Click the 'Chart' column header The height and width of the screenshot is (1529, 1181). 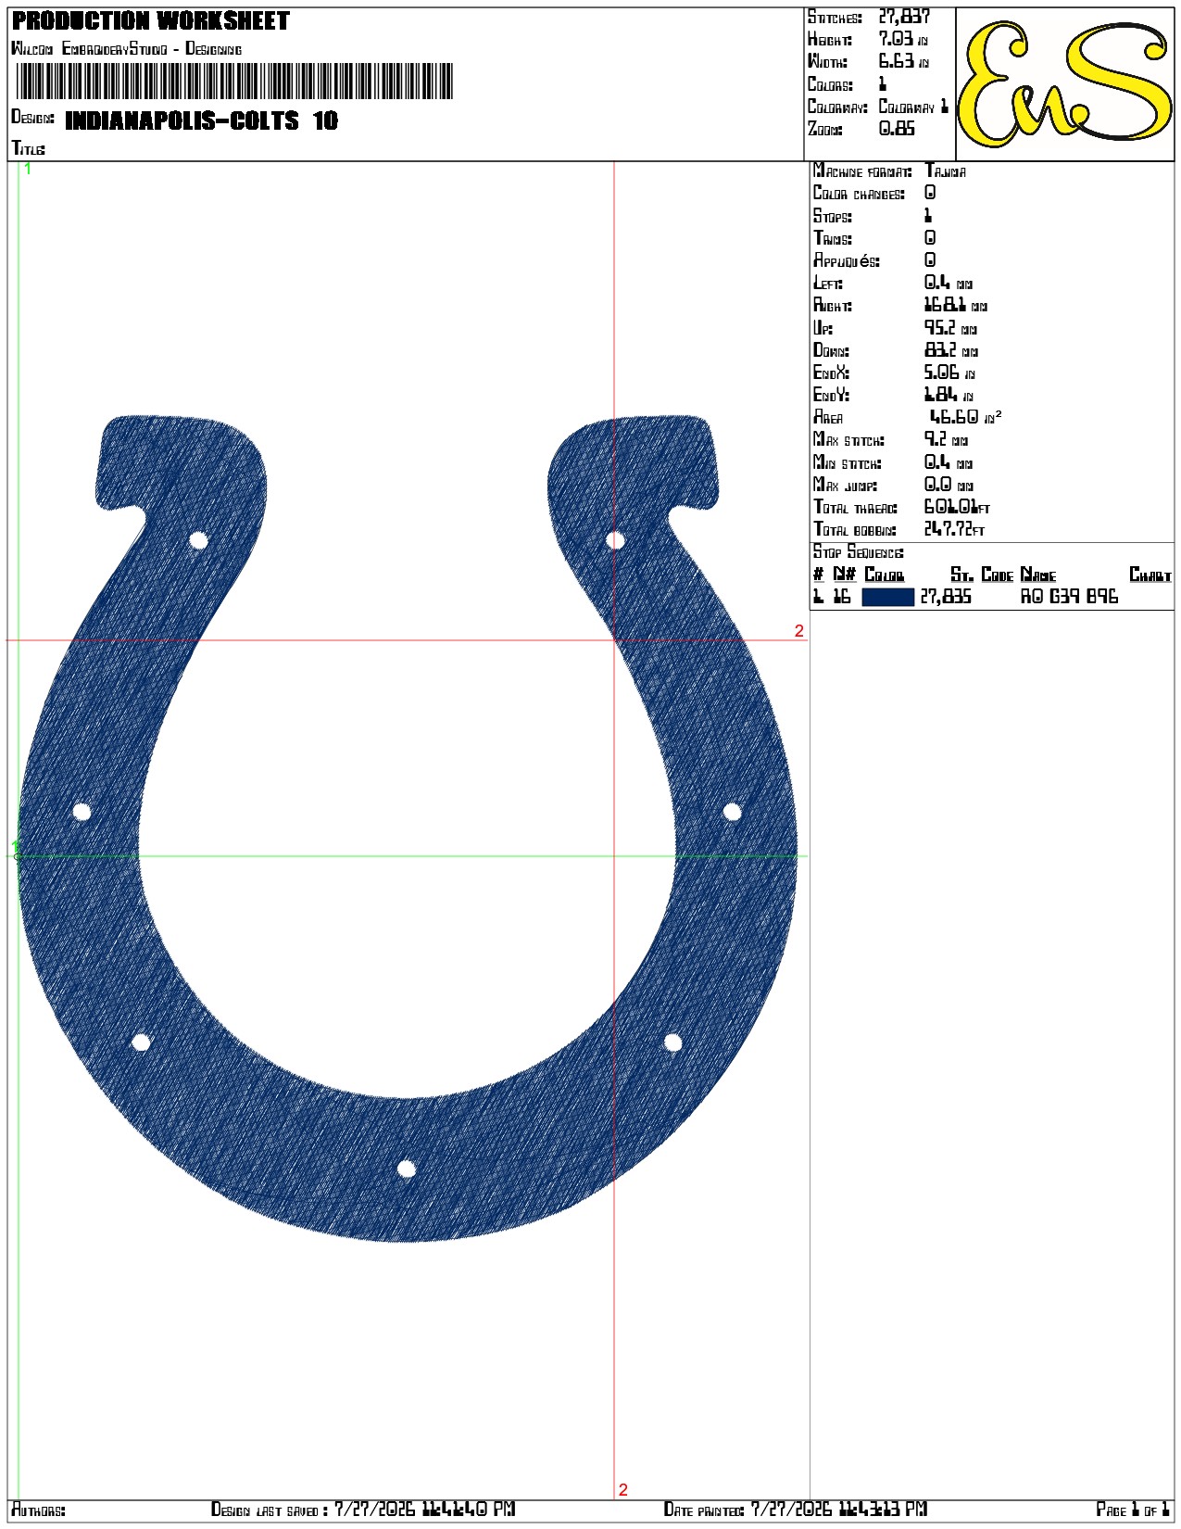click(1150, 575)
